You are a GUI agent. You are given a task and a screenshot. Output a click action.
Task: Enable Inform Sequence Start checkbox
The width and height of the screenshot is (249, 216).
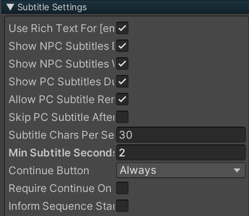(x=122, y=206)
